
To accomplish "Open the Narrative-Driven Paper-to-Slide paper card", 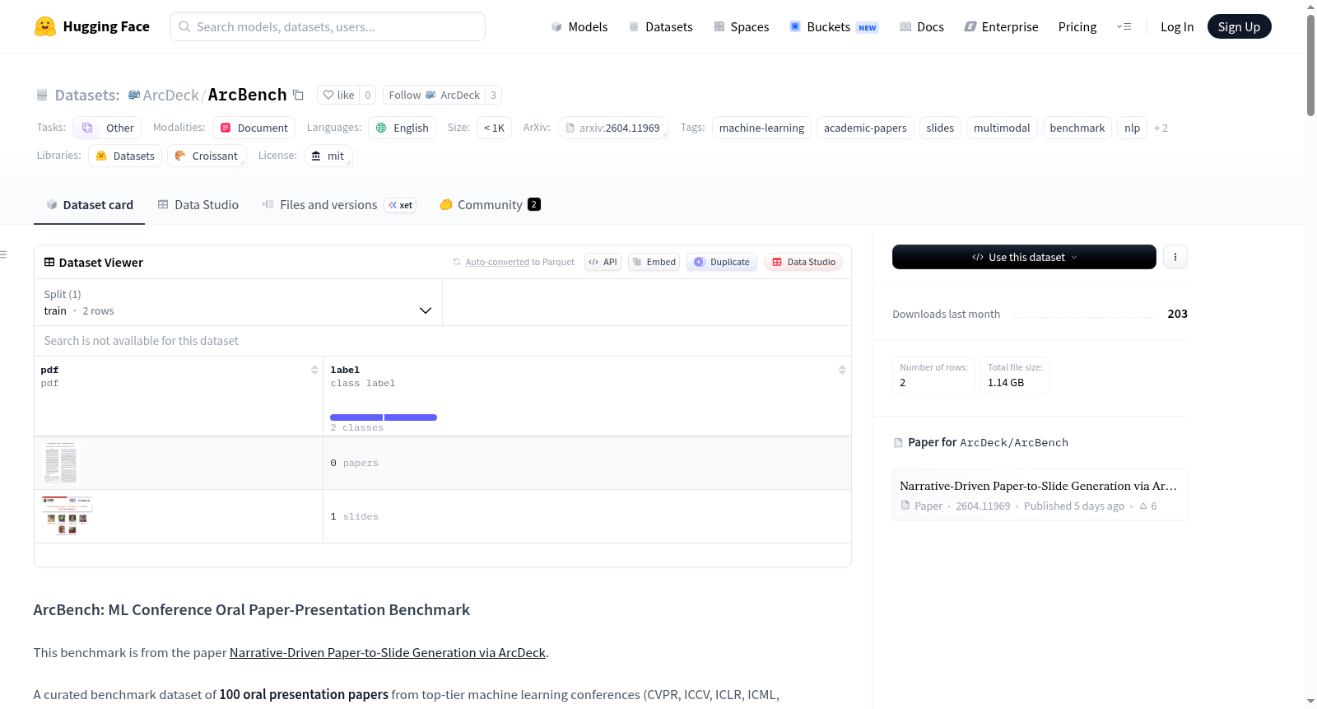I will click(1040, 495).
